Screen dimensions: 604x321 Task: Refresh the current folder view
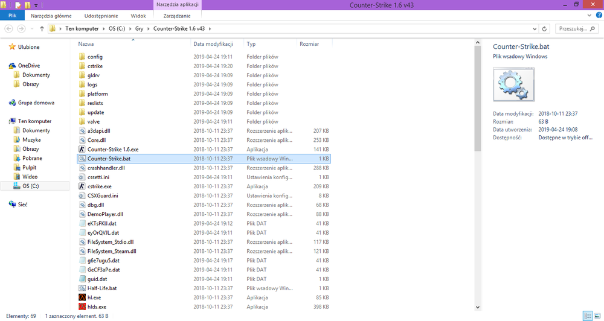click(544, 29)
